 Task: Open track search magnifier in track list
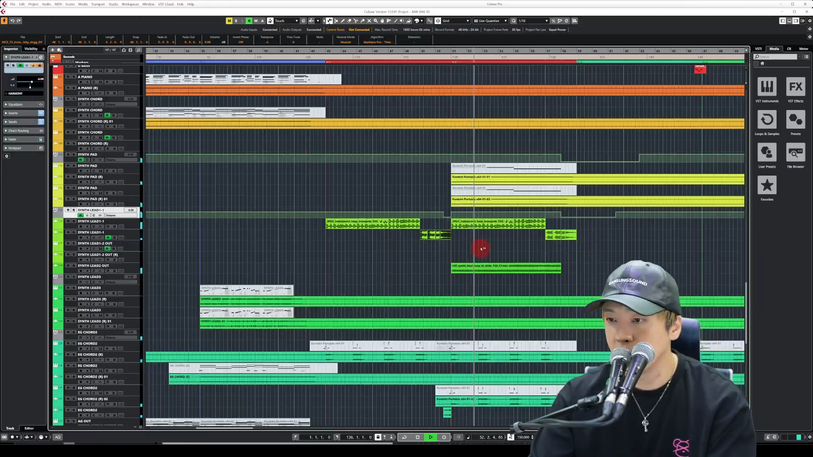pos(138,50)
